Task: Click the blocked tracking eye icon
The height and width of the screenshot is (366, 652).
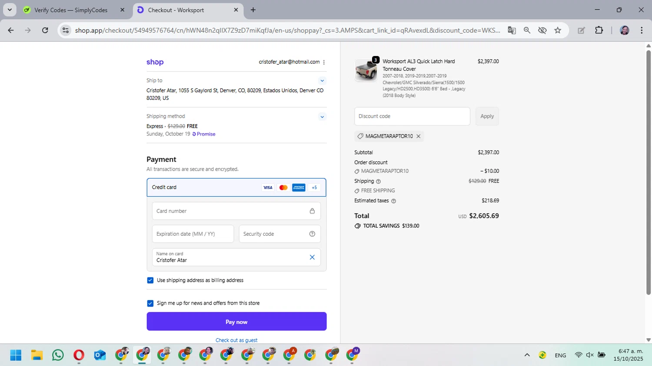Action: coord(542,30)
